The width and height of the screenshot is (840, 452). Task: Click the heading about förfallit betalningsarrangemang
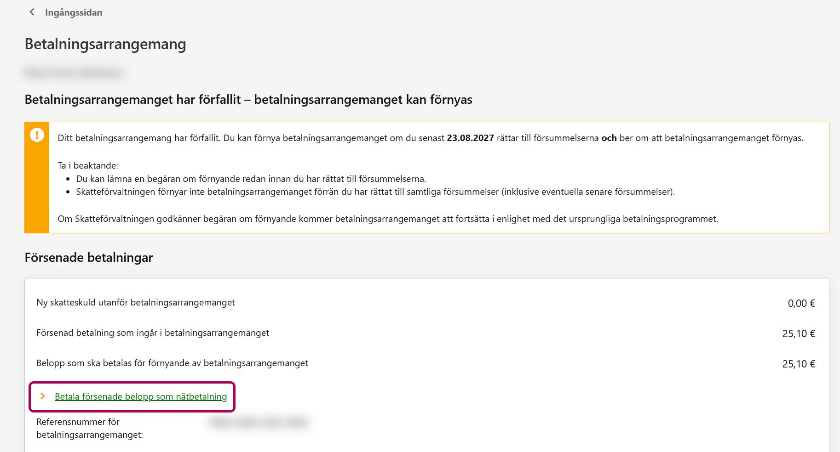click(x=248, y=100)
